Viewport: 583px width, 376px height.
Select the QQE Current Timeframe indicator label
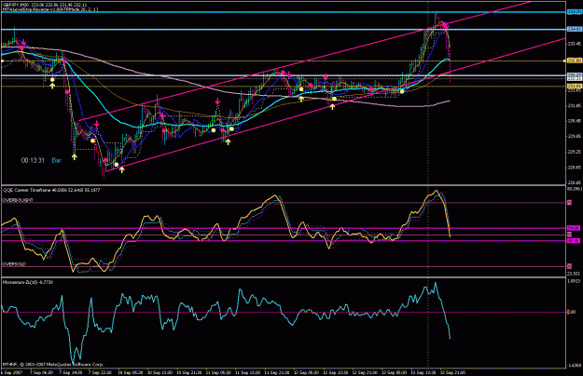click(x=51, y=190)
